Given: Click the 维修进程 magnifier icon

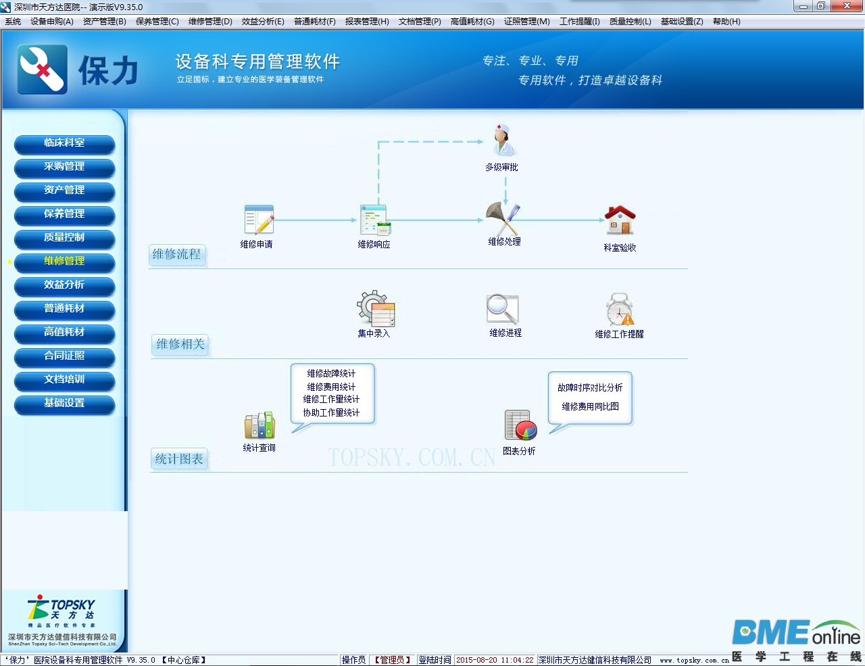Looking at the screenshot, I should coord(503,308).
